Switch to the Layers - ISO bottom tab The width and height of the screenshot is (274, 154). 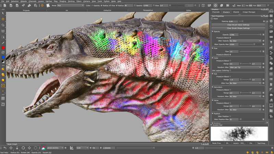pos(239,143)
